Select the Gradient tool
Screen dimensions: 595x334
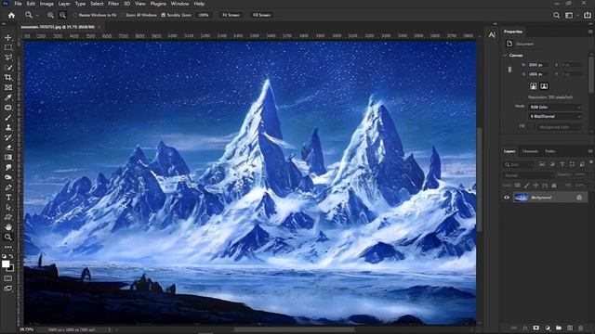(8, 157)
